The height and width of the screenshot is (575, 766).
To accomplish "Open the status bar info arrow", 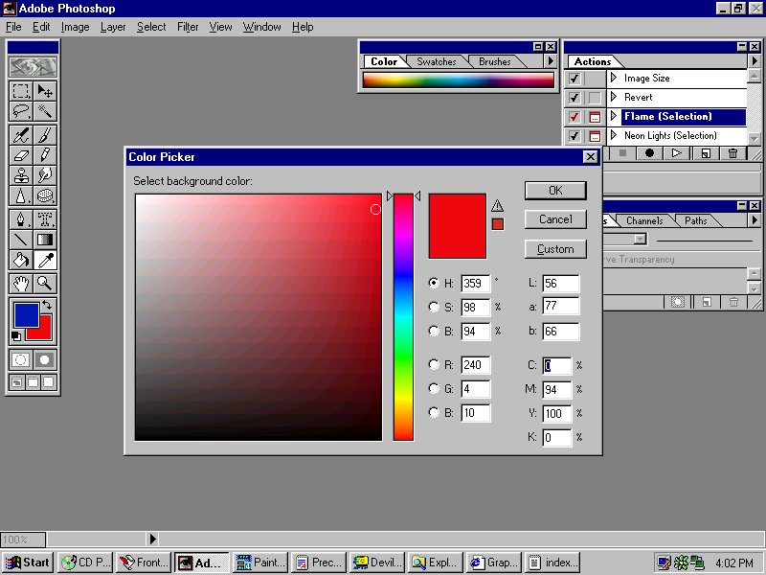I will coord(152,539).
